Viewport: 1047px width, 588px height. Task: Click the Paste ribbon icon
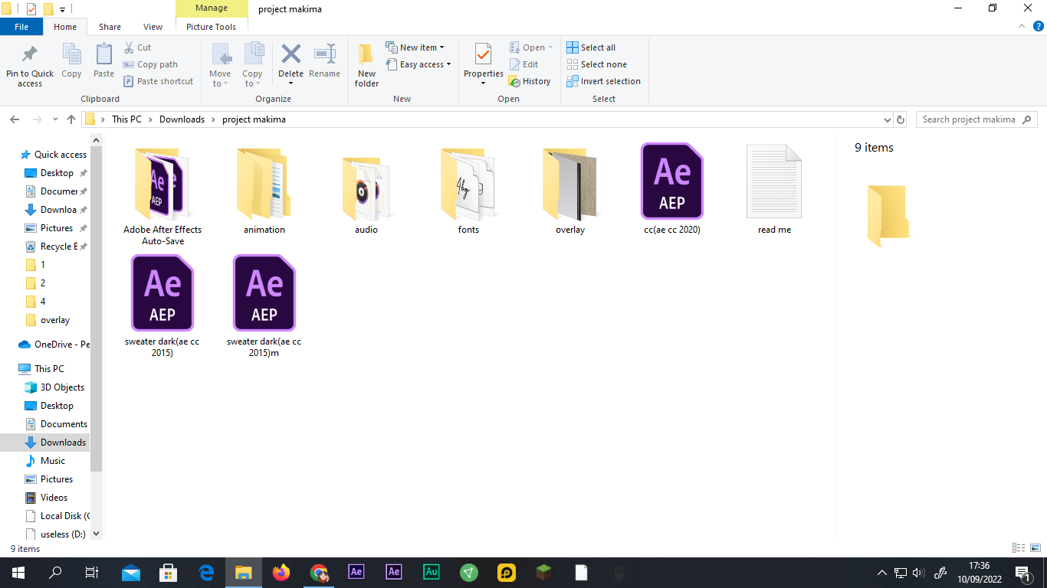pos(103,55)
